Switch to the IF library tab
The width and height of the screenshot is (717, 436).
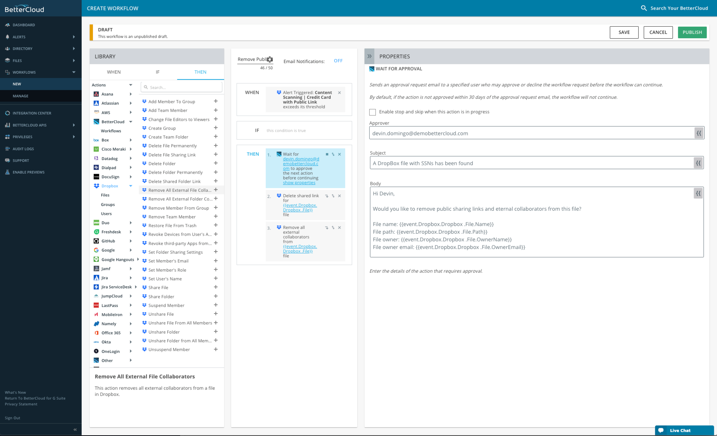point(157,72)
